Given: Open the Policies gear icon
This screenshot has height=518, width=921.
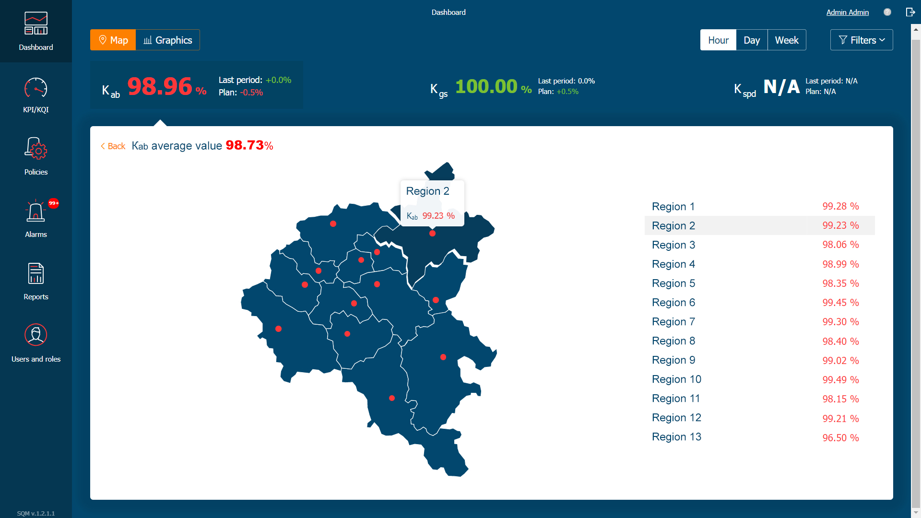Looking at the screenshot, I should [36, 149].
